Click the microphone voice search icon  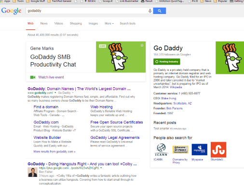click(x=150, y=11)
